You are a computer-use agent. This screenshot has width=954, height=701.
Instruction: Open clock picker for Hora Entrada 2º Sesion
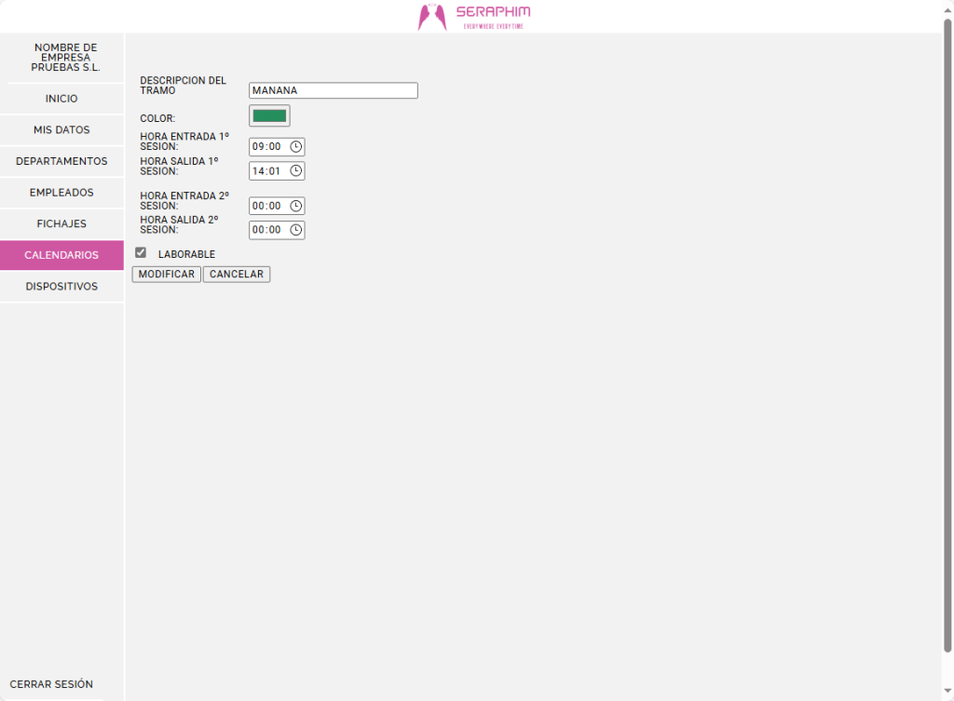pyautogui.click(x=296, y=206)
